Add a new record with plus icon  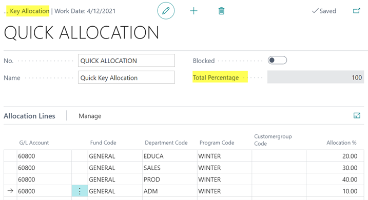pos(193,11)
